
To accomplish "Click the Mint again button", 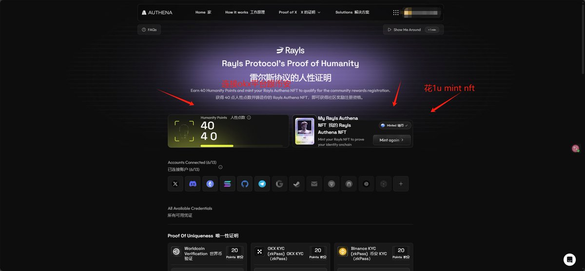I will pos(391,140).
